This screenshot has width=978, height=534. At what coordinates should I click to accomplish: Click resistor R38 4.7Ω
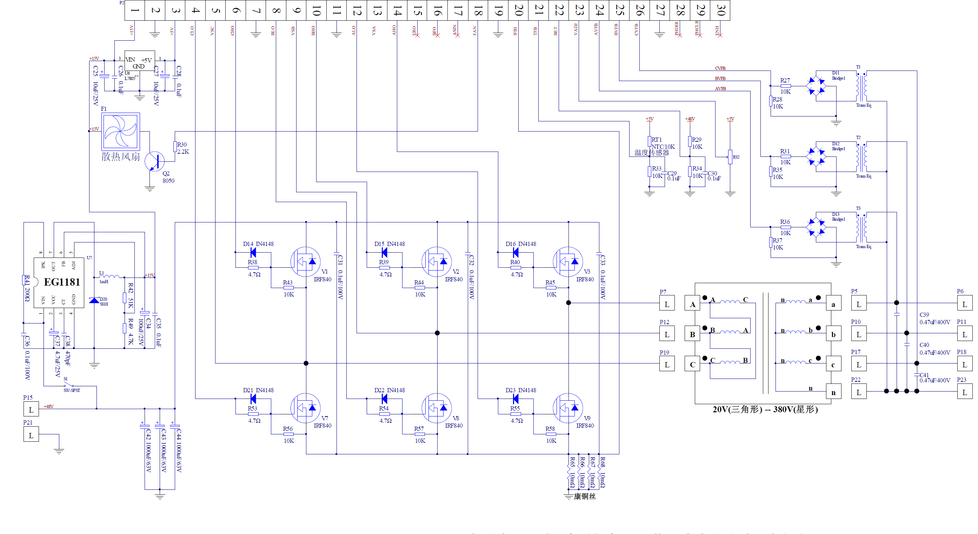pyautogui.click(x=253, y=268)
